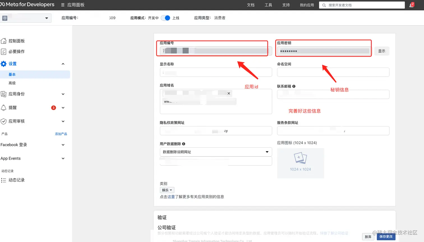Open the 娱乐 category dropdown
The height and width of the screenshot is (242, 424).
[x=167, y=190]
